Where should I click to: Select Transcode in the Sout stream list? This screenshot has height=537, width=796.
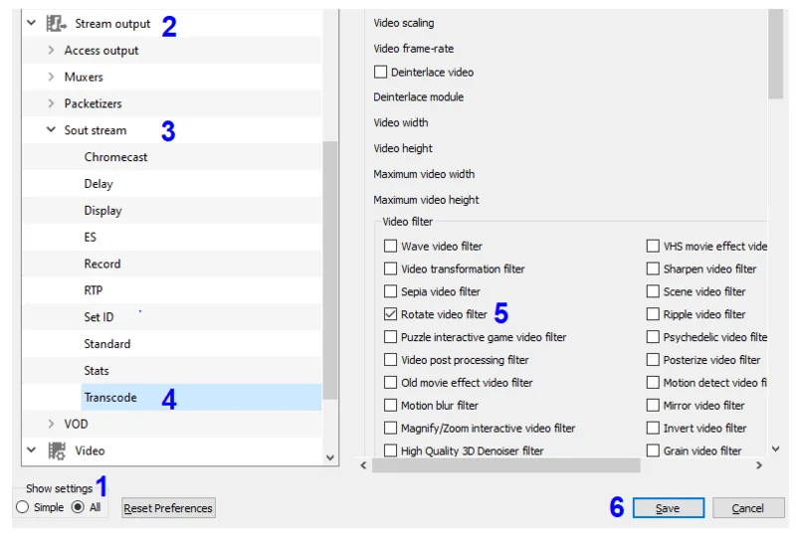coord(110,398)
